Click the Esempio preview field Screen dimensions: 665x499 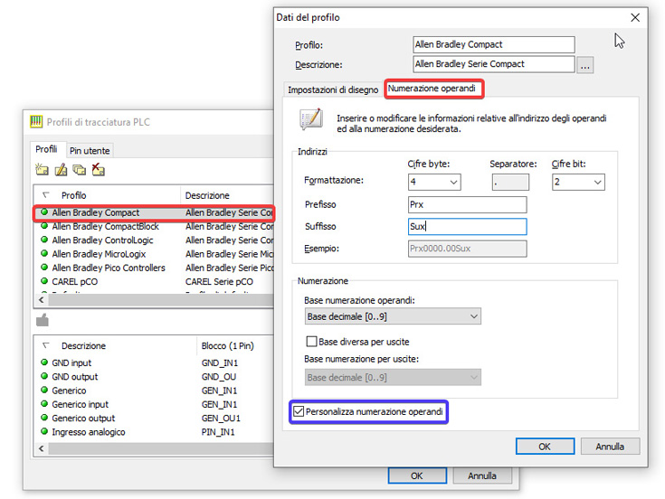[468, 249]
